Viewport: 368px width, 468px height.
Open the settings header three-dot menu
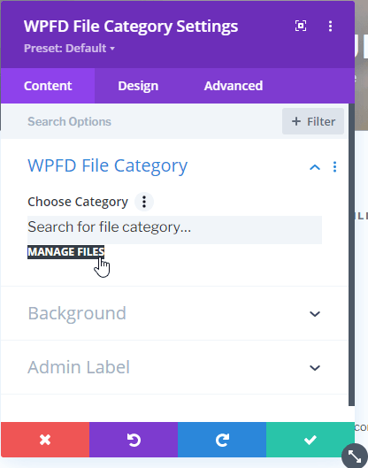[x=330, y=27]
